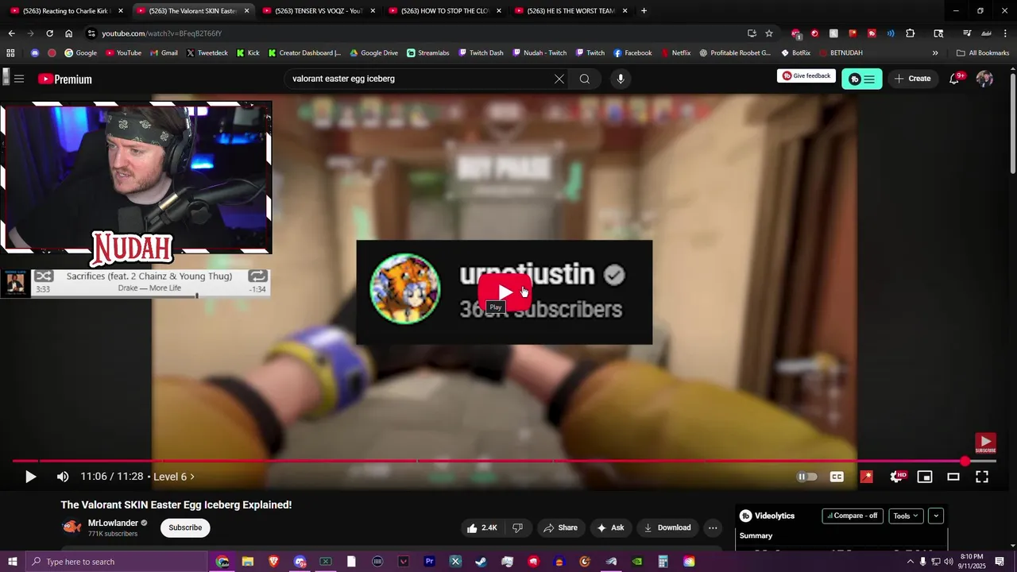Collapse Videolytics panel with chevron button

tap(936, 516)
